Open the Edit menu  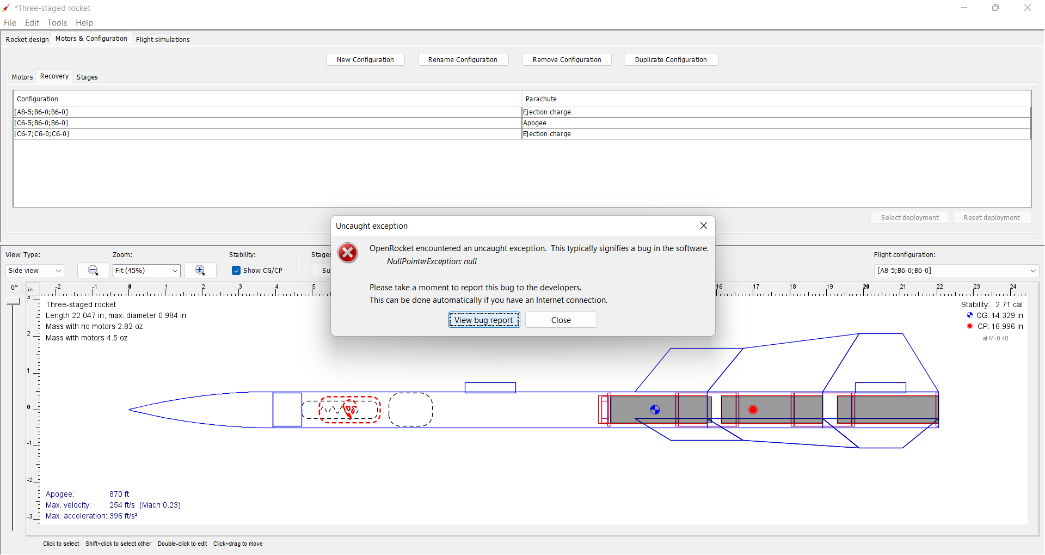pos(32,23)
